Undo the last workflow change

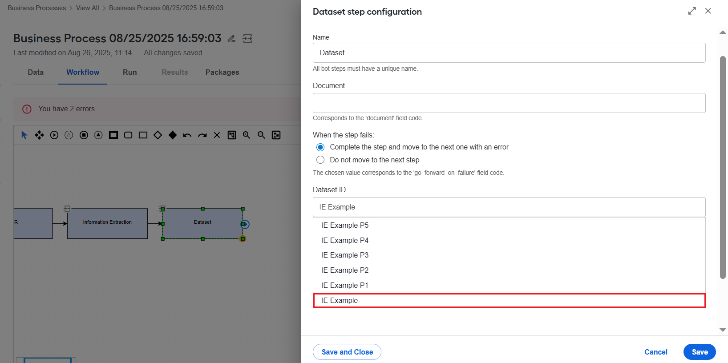click(187, 135)
